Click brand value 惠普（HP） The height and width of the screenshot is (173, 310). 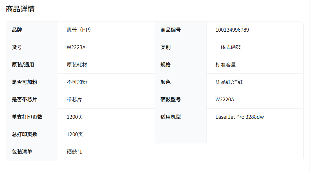pos(79,30)
